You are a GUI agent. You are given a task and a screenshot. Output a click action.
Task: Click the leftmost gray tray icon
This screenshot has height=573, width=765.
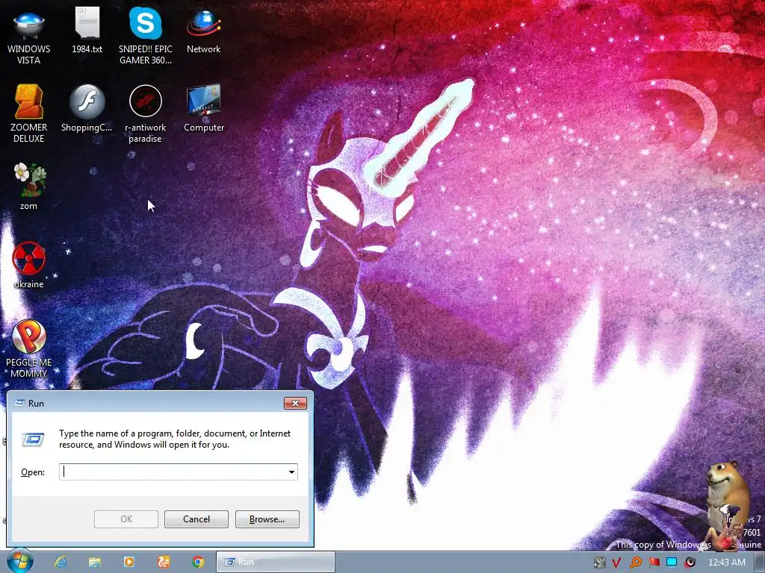click(x=599, y=563)
